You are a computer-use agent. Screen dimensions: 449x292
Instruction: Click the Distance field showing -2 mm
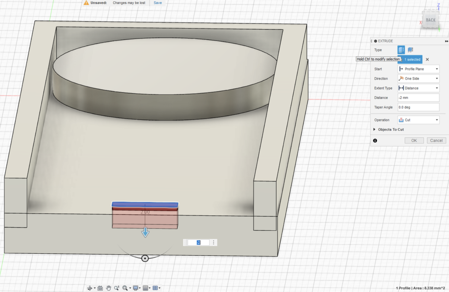coord(418,98)
